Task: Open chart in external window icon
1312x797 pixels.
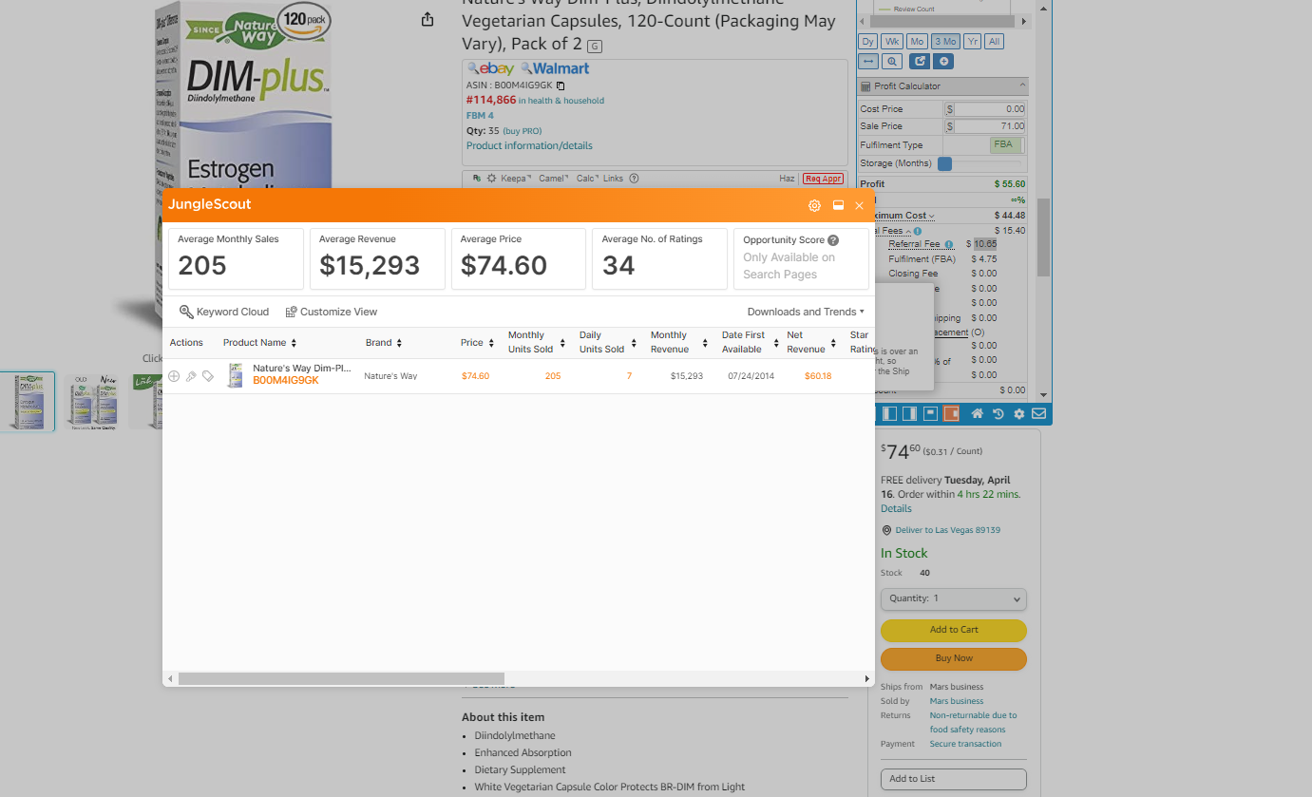Action: point(919,62)
